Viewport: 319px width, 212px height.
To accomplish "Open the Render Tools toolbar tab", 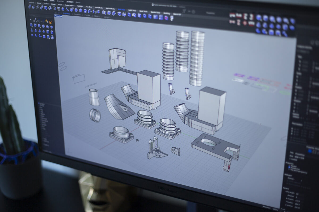I will 155,12.
